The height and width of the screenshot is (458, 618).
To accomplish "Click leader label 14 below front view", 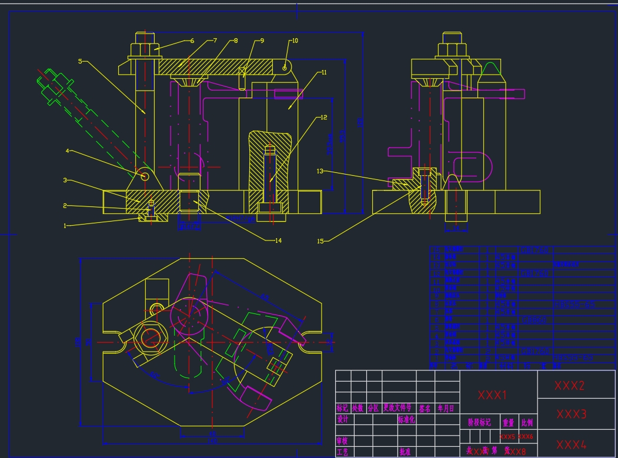I will (x=278, y=240).
